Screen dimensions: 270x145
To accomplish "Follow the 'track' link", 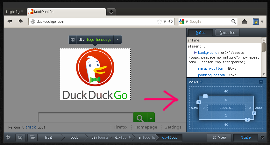I will [x=31, y=127].
